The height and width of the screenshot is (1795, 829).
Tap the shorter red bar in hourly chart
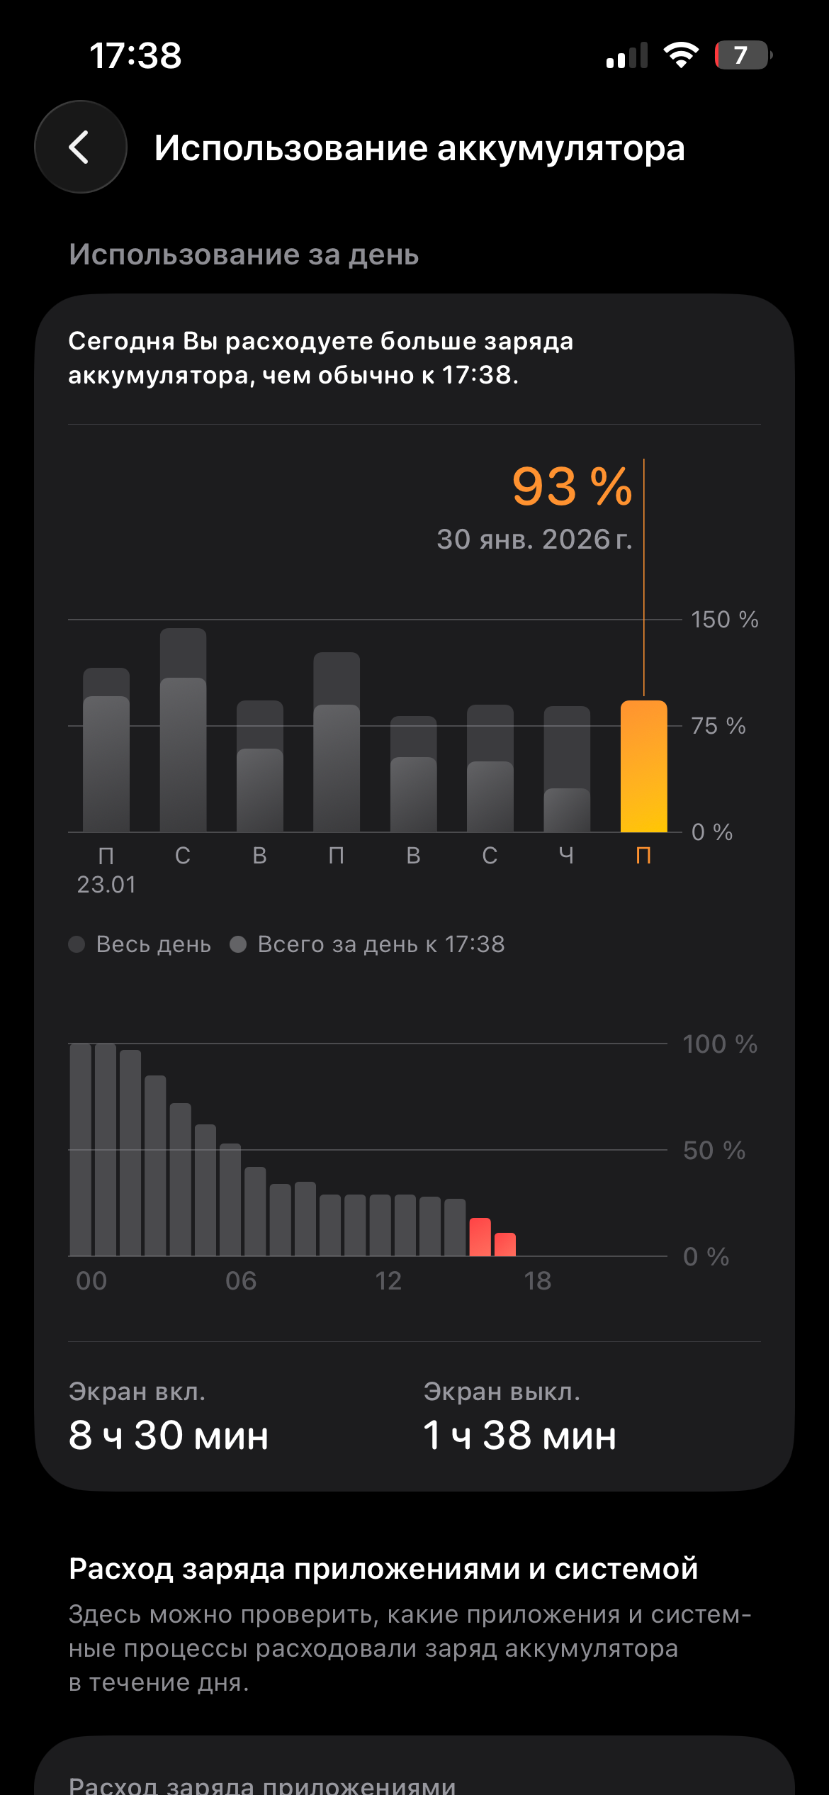click(505, 1245)
